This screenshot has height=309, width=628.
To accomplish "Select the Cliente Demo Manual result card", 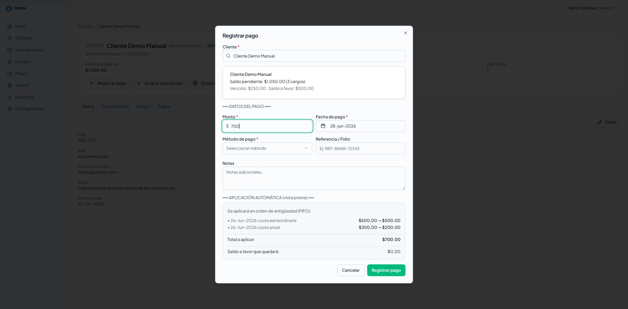I will (314, 83).
